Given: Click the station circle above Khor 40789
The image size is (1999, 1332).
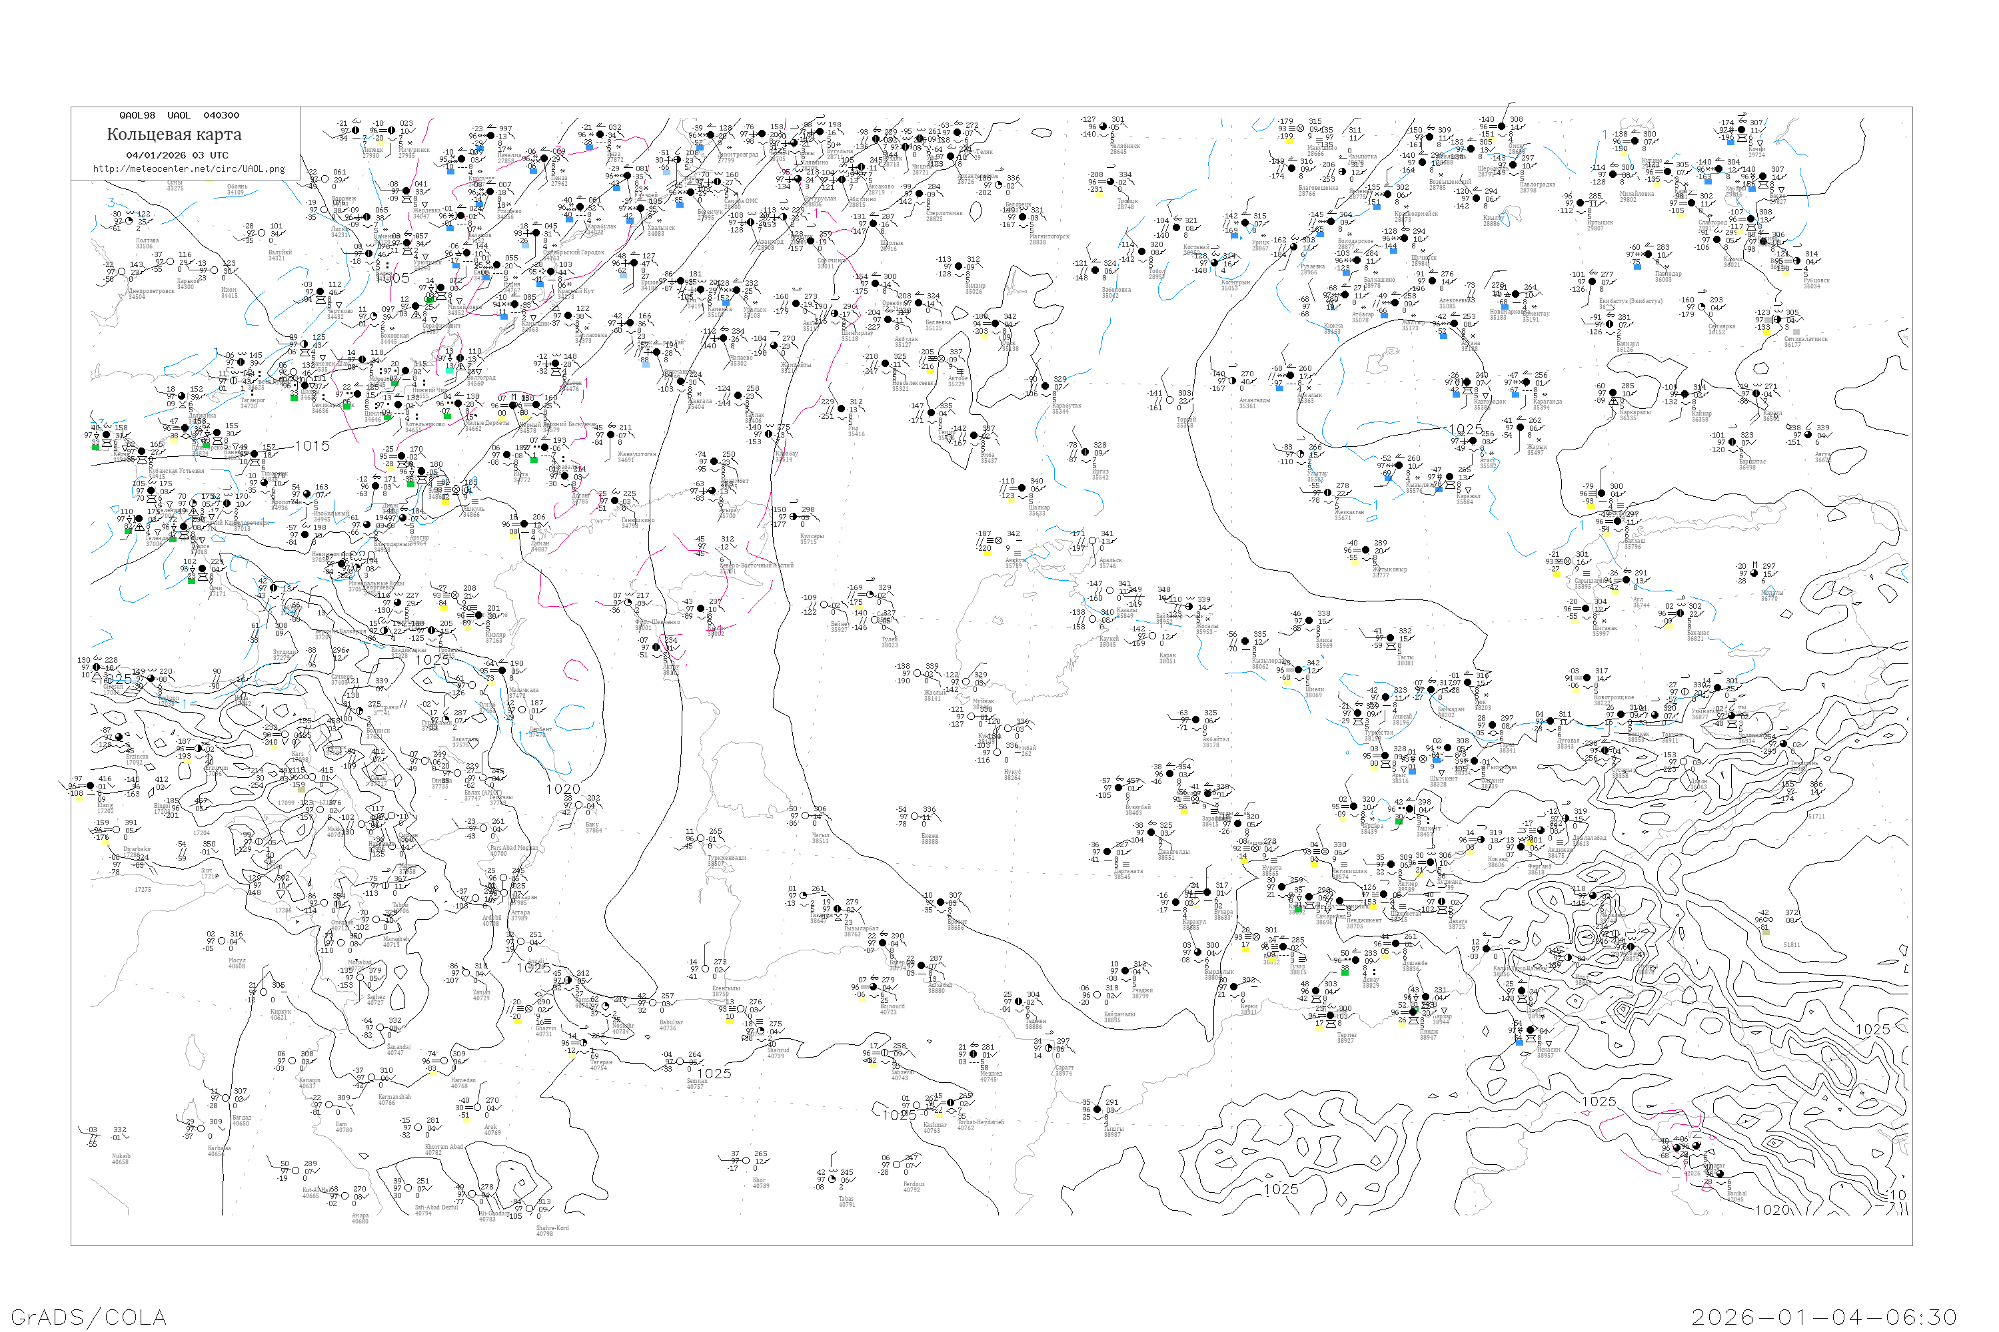Looking at the screenshot, I should pyautogui.click(x=746, y=1160).
